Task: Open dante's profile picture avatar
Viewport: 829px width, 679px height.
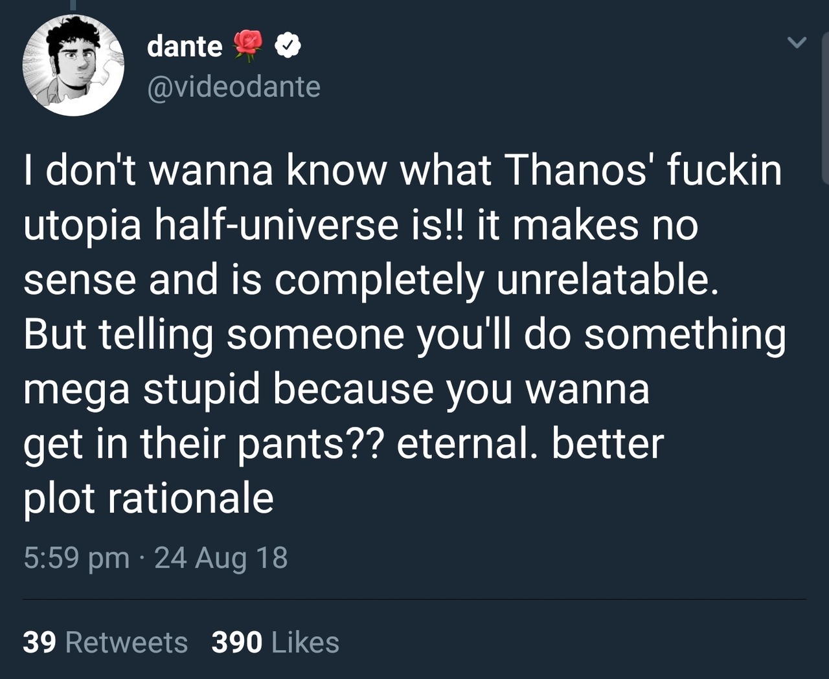Action: (73, 65)
